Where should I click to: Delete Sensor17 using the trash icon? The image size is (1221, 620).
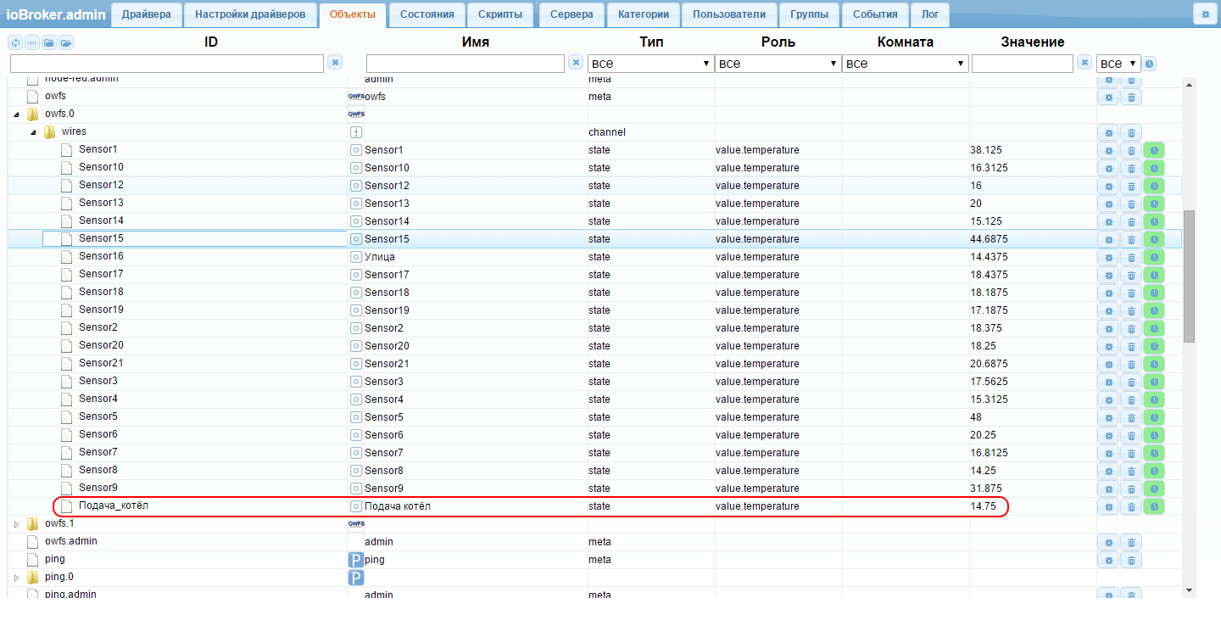pyautogui.click(x=1131, y=275)
